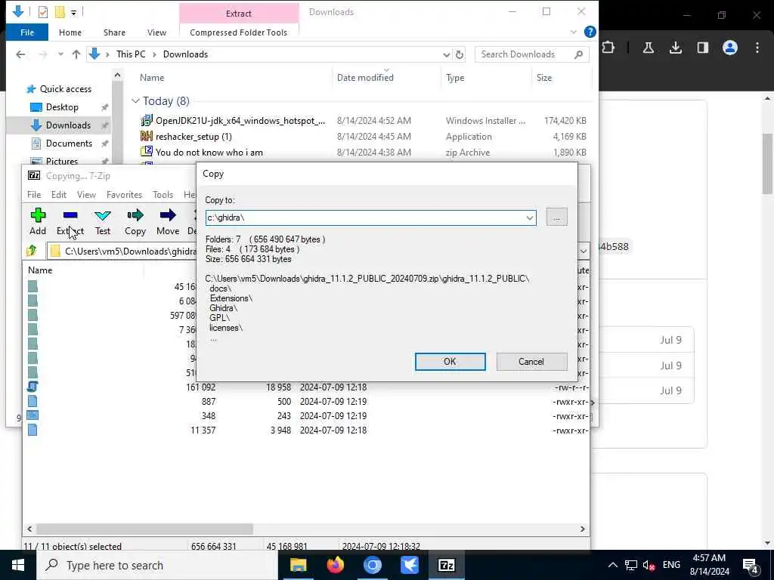Viewport: 774px width, 580px height.
Task: Open the 7-Zip Favorites menu
Action: [x=124, y=195]
